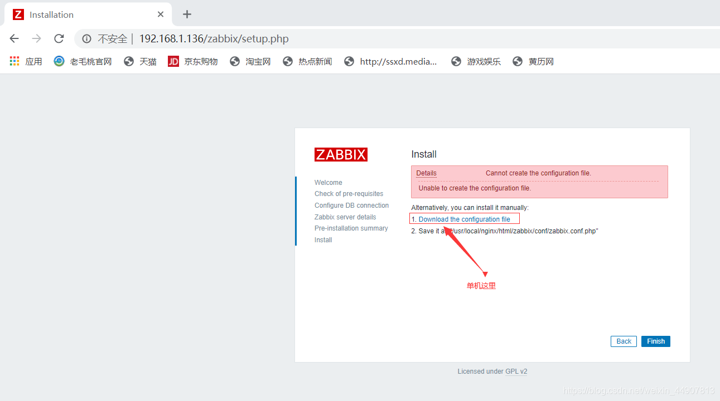720x401 pixels.
Task: Open the 黄历网 bookmark
Action: coord(533,61)
